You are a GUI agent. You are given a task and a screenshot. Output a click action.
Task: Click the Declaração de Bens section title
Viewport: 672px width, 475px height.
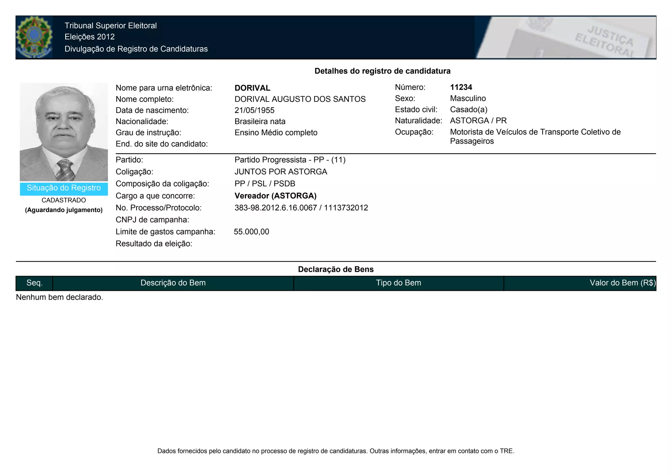[336, 270]
